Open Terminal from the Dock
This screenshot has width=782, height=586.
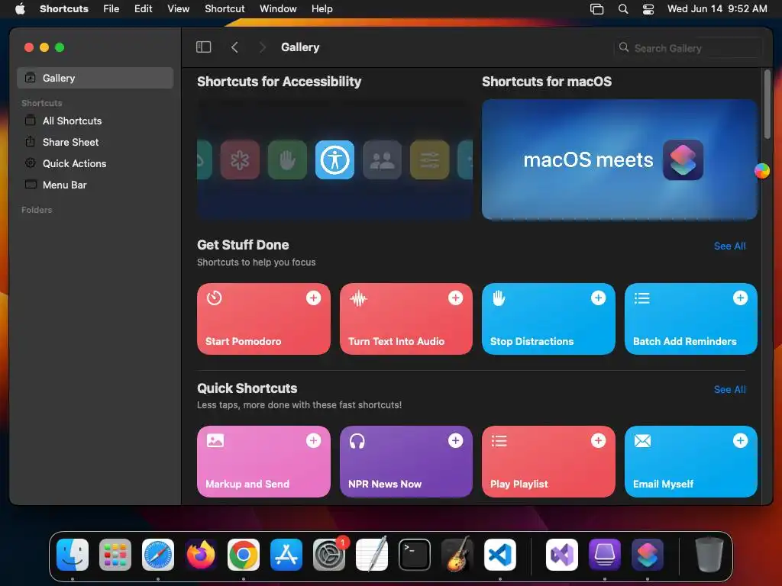click(415, 555)
